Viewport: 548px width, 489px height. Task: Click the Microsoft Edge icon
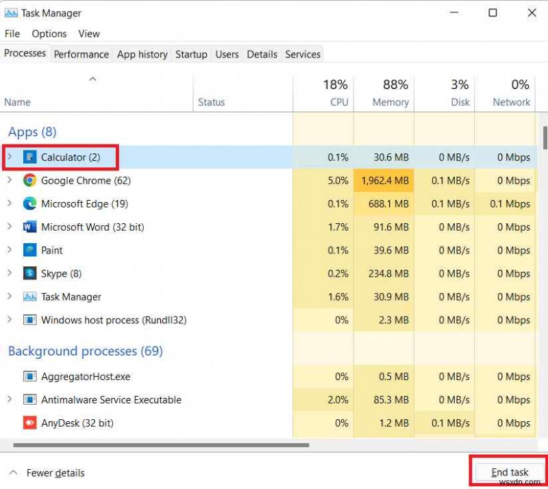29,203
